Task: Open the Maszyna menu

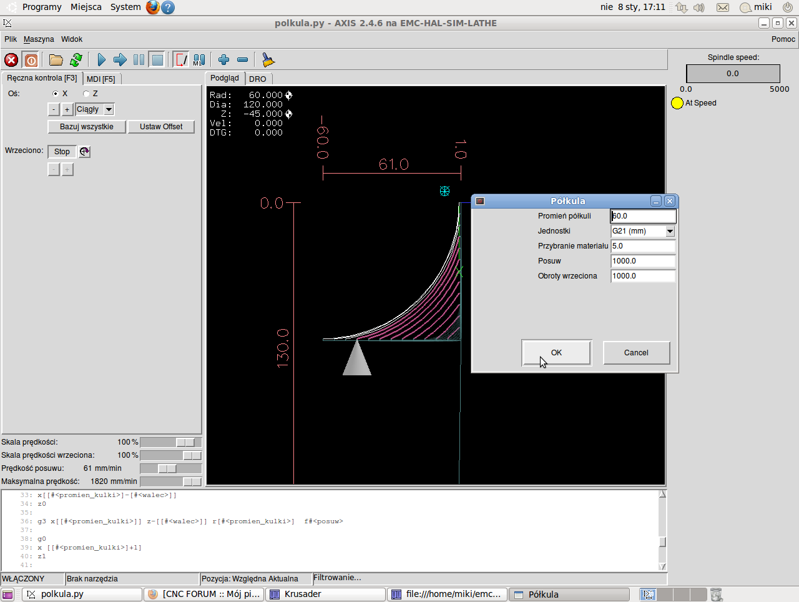Action: [39, 39]
